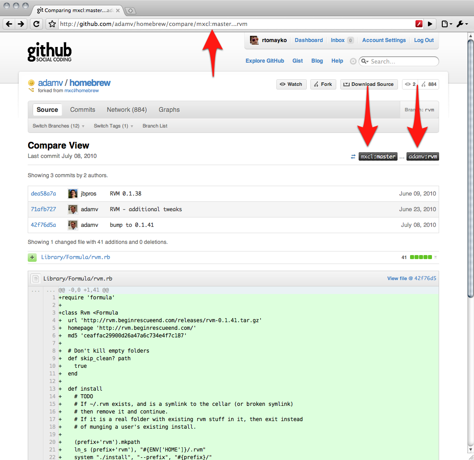This screenshot has width=474, height=460.
Task: Click the GitHub Social Coding logo
Action: click(x=49, y=52)
